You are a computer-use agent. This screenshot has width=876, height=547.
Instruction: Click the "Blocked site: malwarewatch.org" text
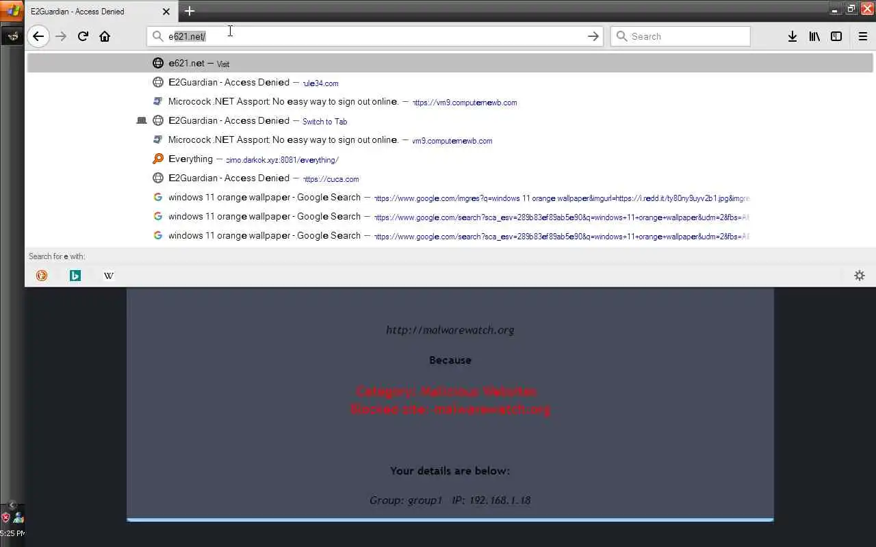coord(450,410)
